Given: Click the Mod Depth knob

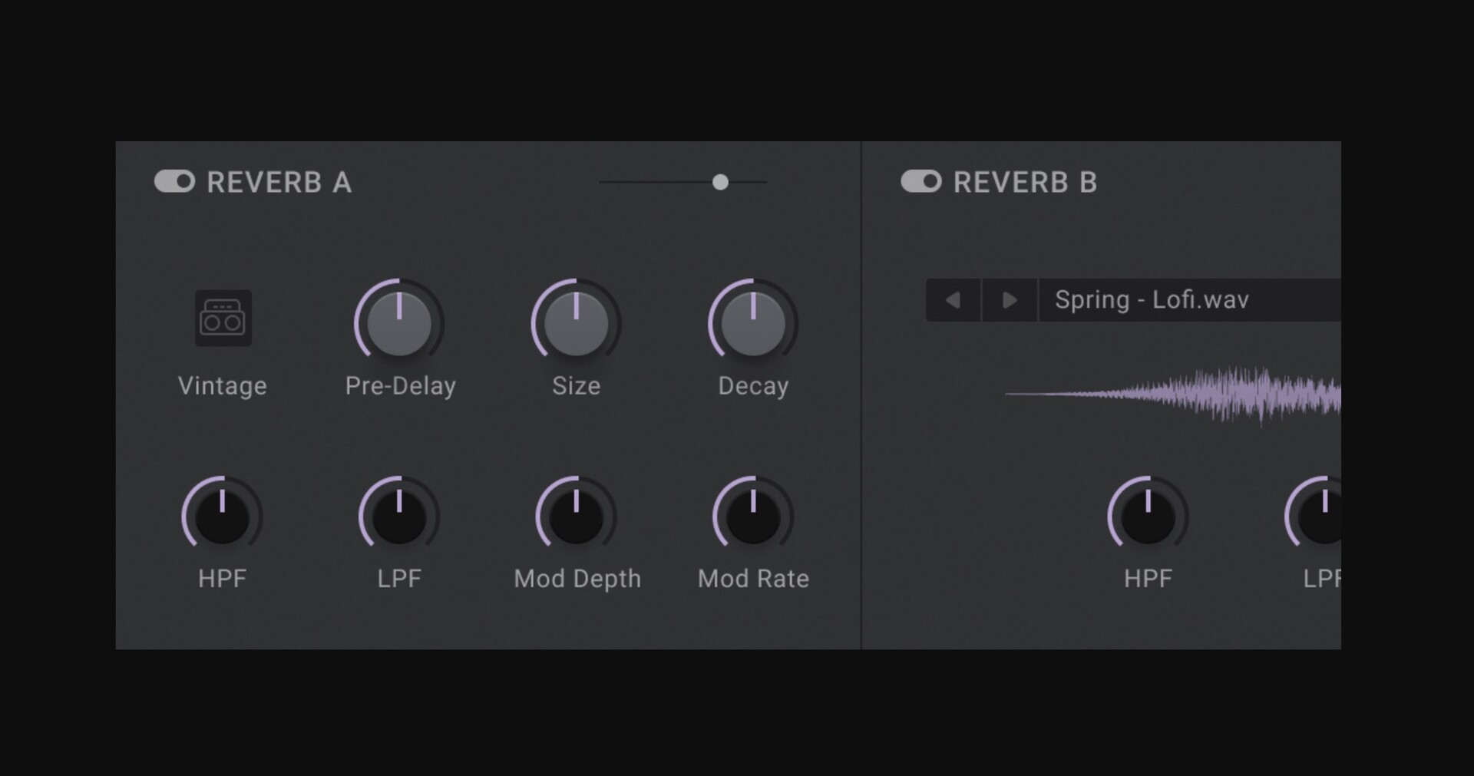Looking at the screenshot, I should [576, 517].
